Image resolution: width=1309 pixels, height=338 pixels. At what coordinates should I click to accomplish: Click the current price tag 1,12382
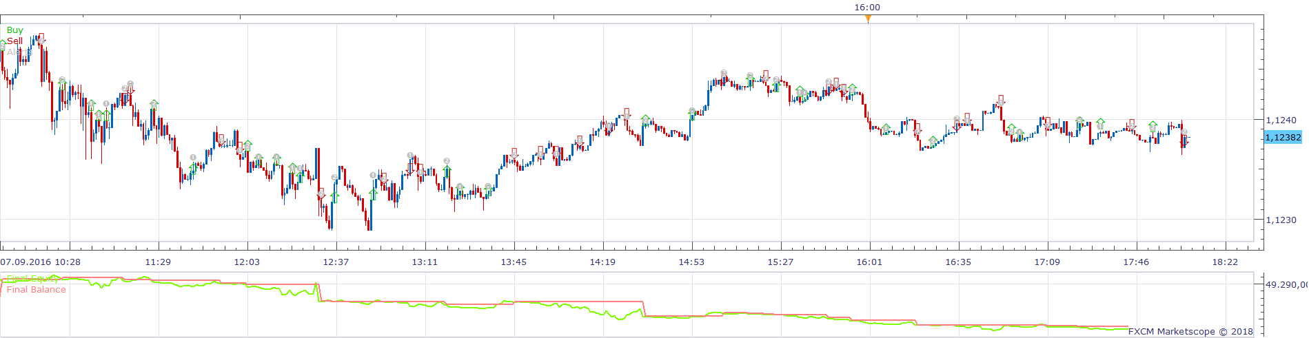1283,138
